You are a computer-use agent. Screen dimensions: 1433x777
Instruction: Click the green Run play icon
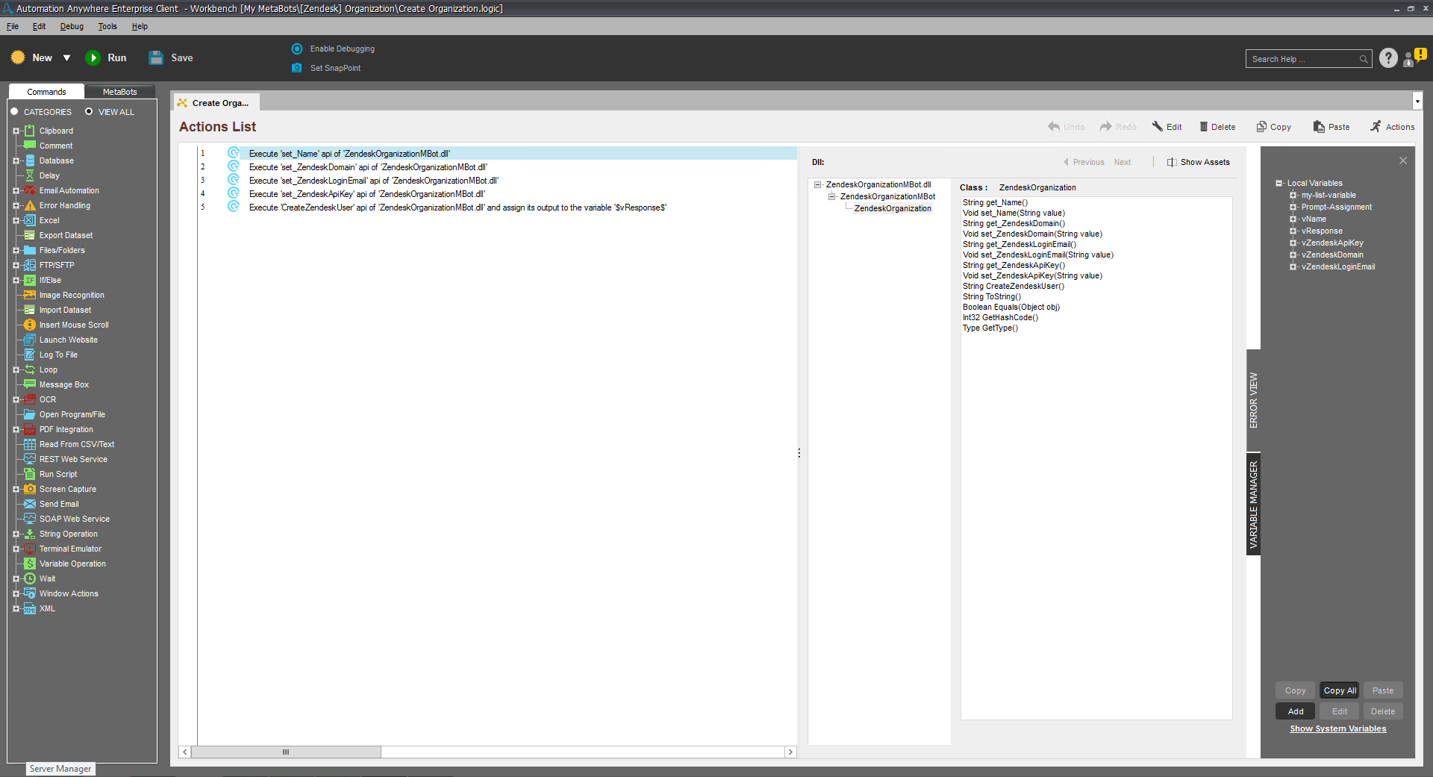pos(93,58)
